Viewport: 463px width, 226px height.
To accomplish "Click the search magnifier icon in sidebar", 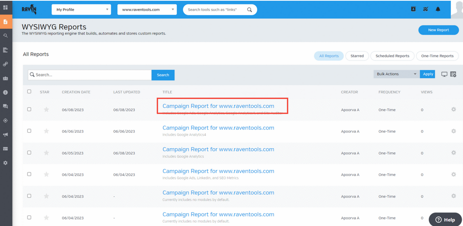I will 5,36.
